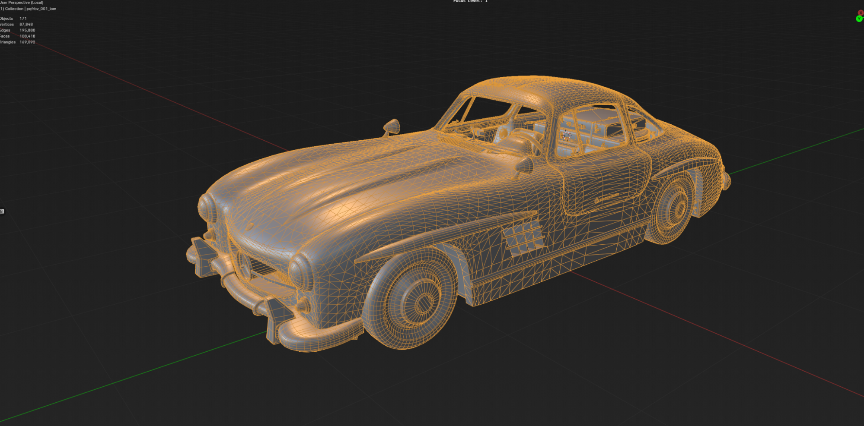The height and width of the screenshot is (426, 864).
Task: Click the Edges count value 195,880
Action: pyautogui.click(x=27, y=30)
